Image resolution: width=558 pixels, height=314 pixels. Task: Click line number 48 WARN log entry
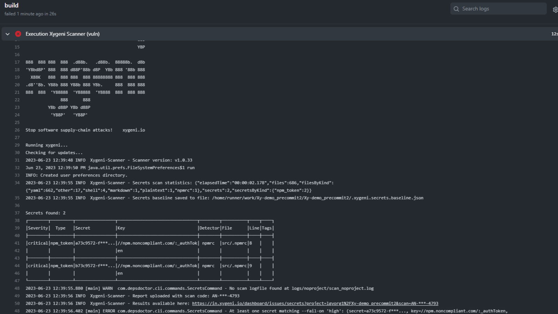[x=17, y=288]
